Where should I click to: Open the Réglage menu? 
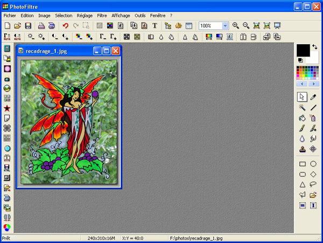tap(85, 16)
